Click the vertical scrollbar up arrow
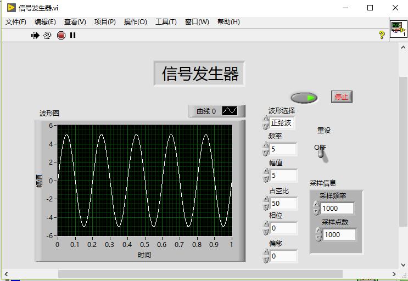The height and width of the screenshot is (281, 408). point(403,47)
